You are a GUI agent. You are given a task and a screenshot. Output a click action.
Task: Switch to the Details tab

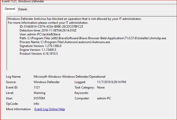tap(23, 9)
